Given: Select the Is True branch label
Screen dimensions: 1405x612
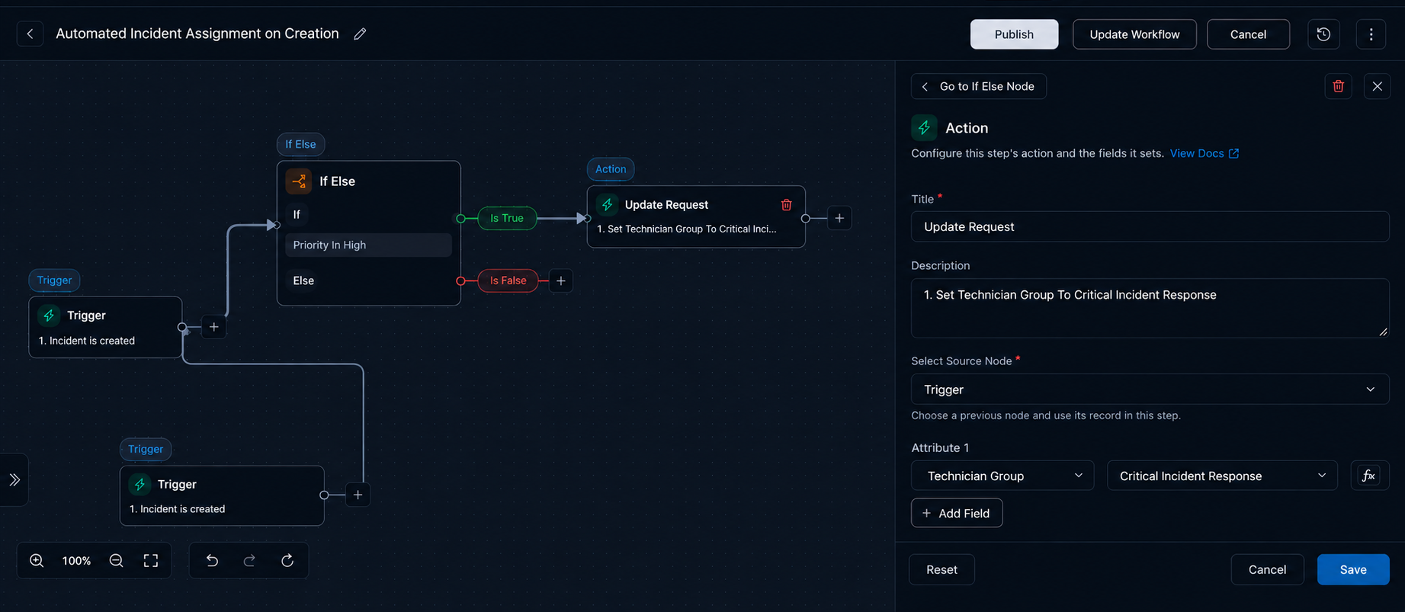Looking at the screenshot, I should [x=507, y=218].
